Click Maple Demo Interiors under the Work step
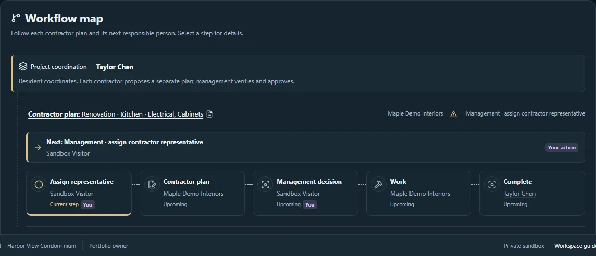This screenshot has width=596, height=256. pos(420,194)
